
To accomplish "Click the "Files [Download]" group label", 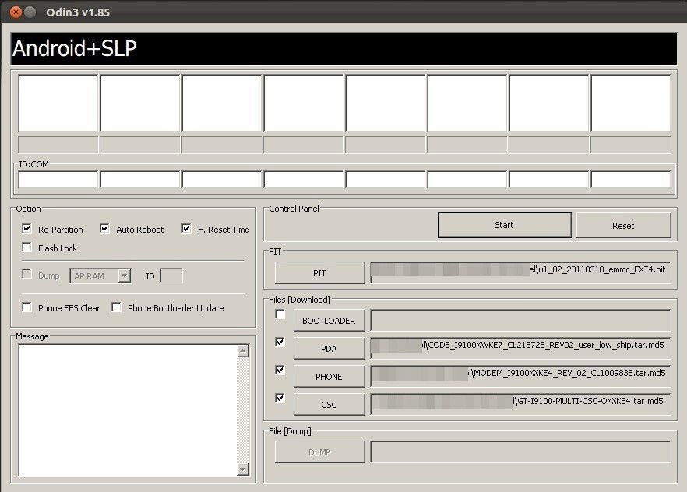I will pos(300,300).
